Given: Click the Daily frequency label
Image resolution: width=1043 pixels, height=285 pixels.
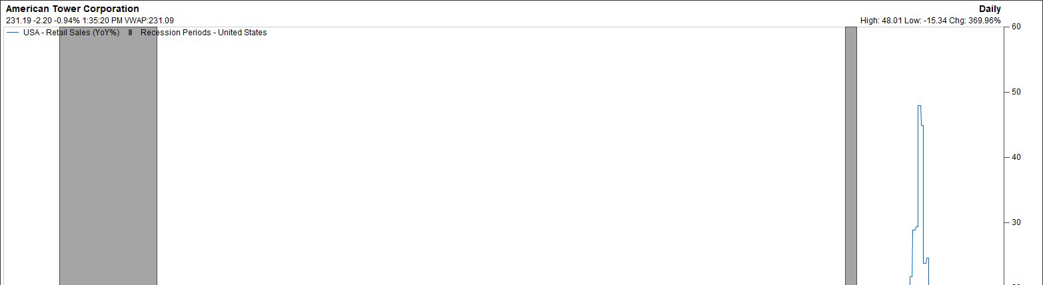Looking at the screenshot, I should (990, 9).
